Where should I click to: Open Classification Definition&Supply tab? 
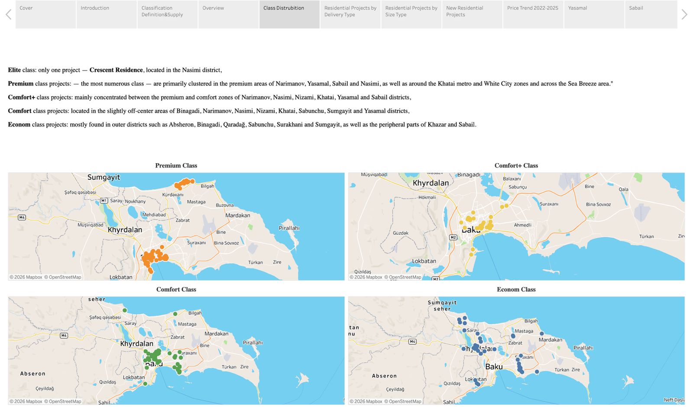pyautogui.click(x=168, y=14)
